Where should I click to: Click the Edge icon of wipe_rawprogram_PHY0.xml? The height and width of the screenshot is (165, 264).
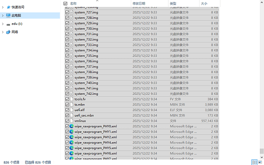coord(71,126)
